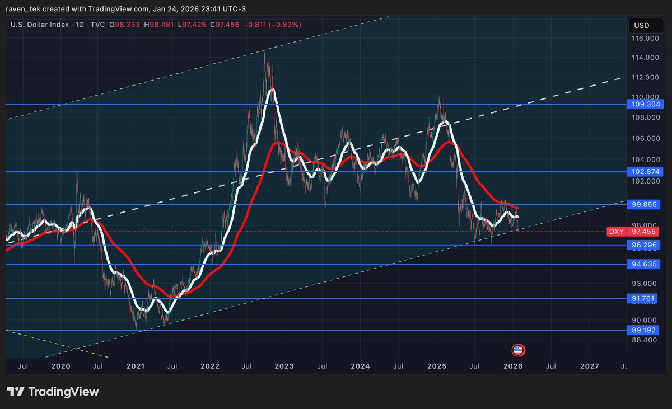Viewport: 672px width, 409px height.
Task: Select the 109.304 horizontal level label
Action: click(x=646, y=104)
